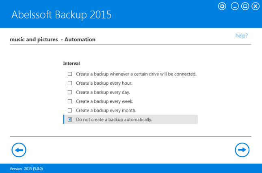Click the 'music and pictures - Automation' heading
Screen dimensions: 262x173
[52, 40]
